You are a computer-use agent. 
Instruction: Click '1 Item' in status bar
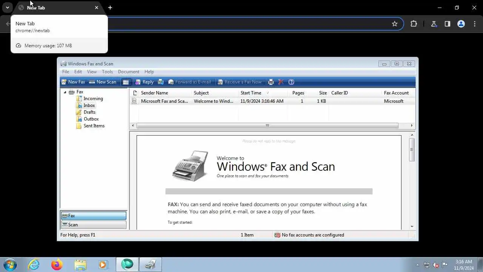point(247,235)
